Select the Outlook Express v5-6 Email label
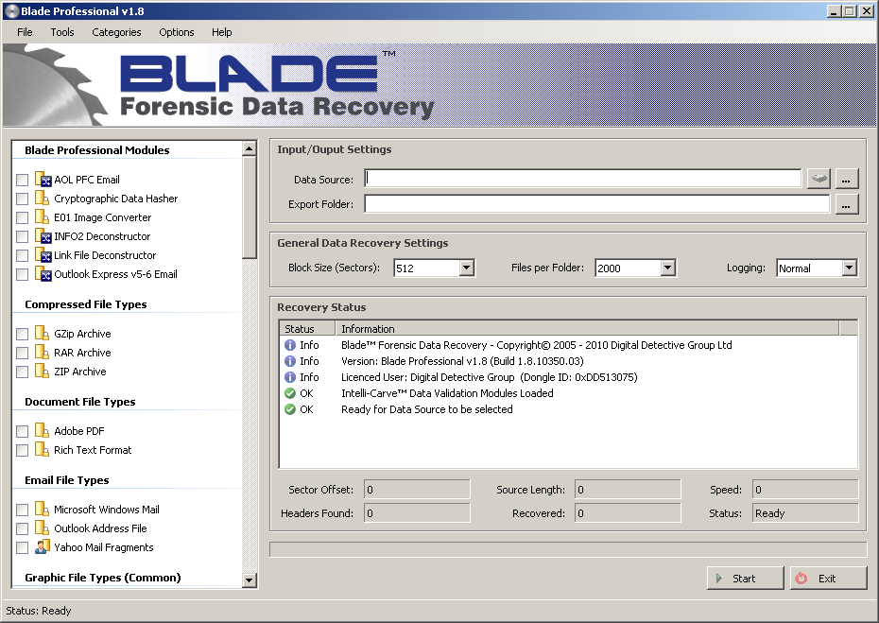This screenshot has height=623, width=879. click(115, 274)
